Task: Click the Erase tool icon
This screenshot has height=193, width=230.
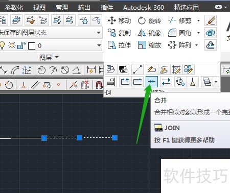Action: point(211,21)
